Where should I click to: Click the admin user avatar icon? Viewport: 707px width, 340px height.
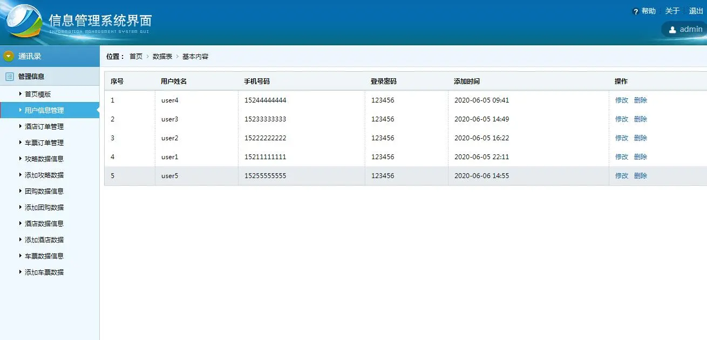pyautogui.click(x=672, y=30)
